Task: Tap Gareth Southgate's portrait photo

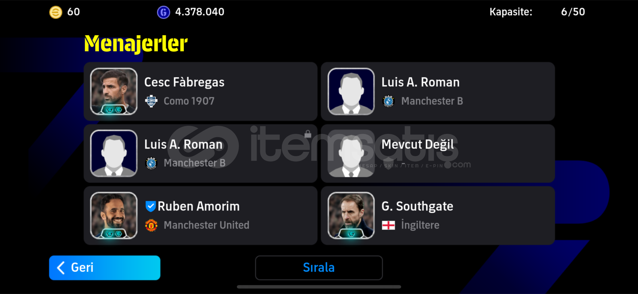Action: [x=351, y=215]
